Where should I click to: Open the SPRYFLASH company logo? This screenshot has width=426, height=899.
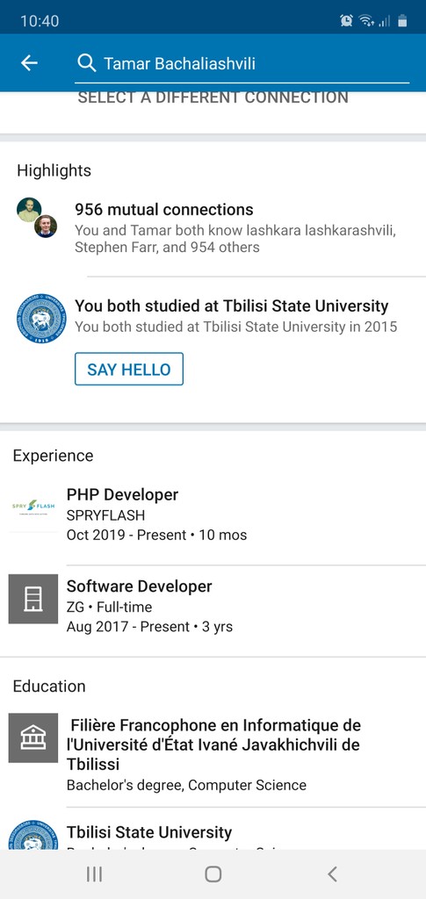[33, 507]
